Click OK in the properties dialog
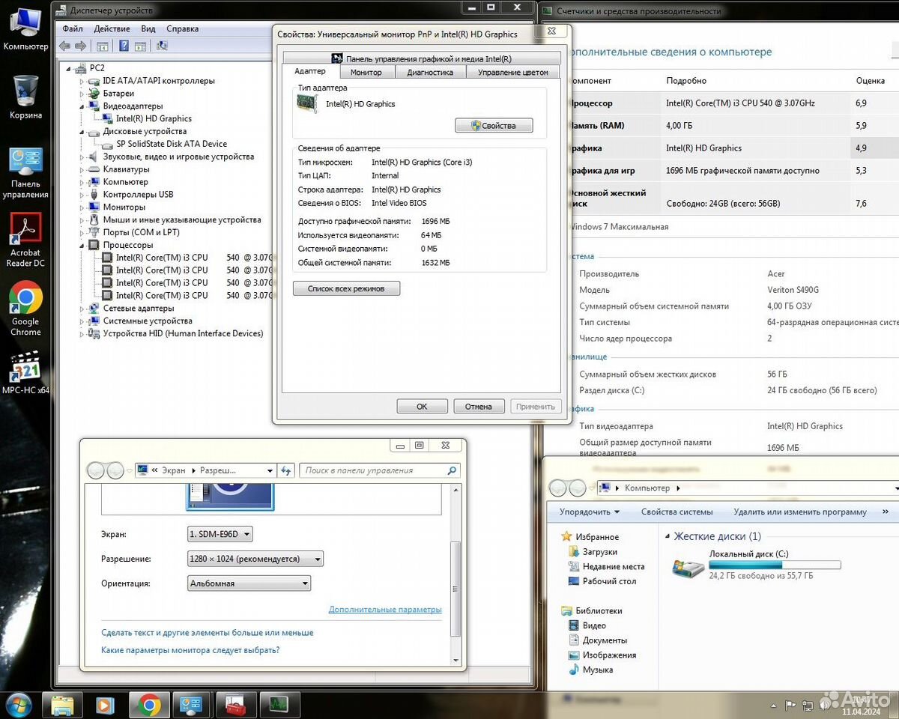 click(422, 406)
